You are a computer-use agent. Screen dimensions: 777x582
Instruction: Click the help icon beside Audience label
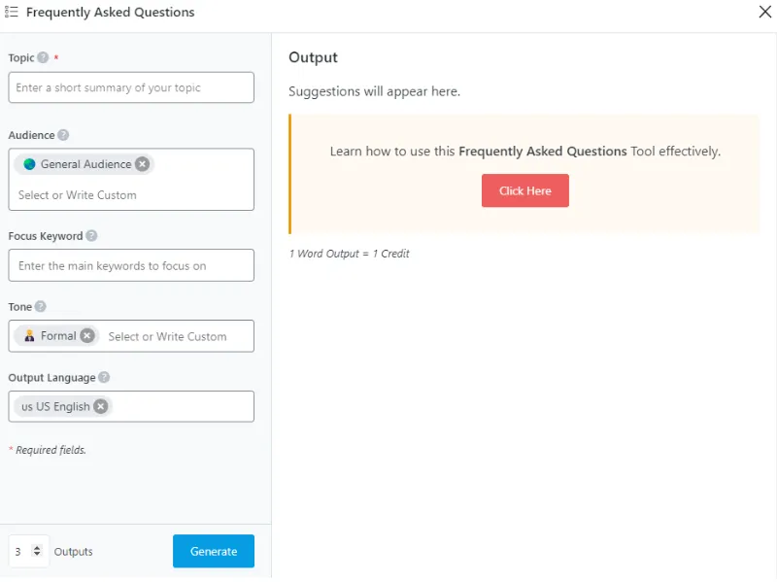(x=63, y=136)
